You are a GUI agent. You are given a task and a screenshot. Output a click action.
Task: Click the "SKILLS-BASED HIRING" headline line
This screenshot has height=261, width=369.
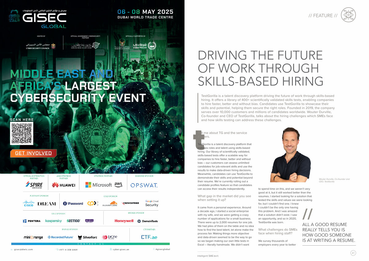(261, 81)
